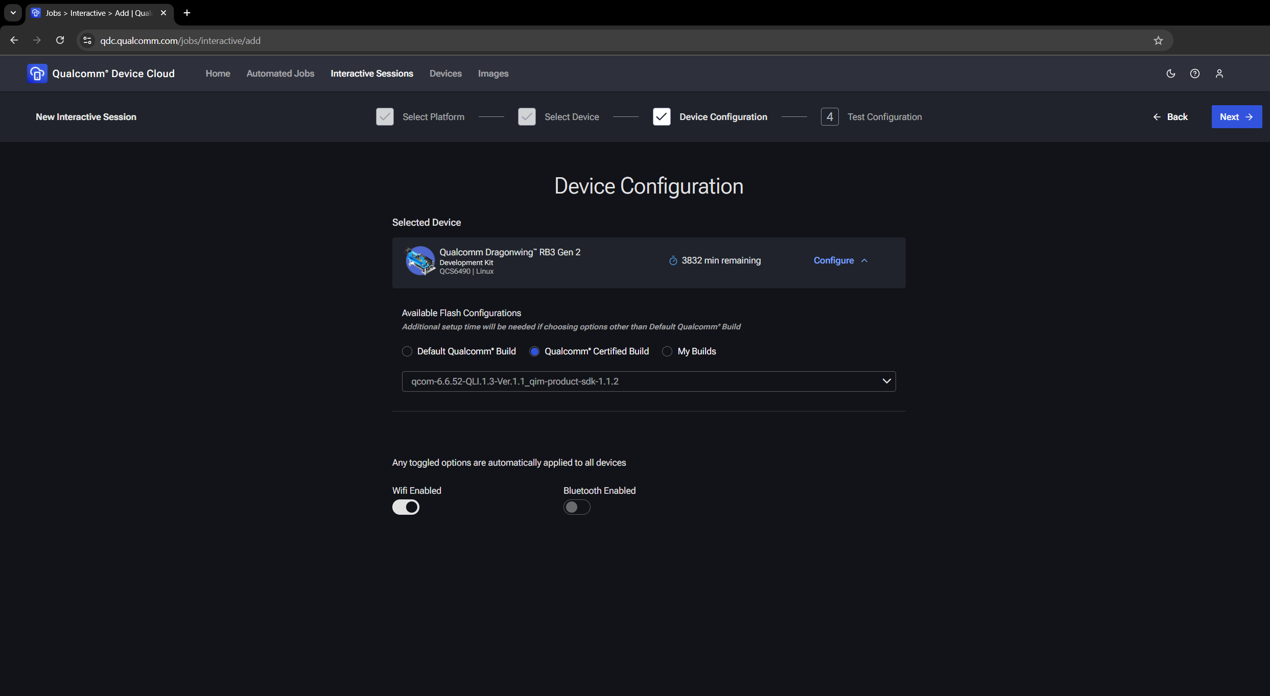Reload the page with the refresh icon
Image resolution: width=1270 pixels, height=696 pixels.
click(x=60, y=40)
